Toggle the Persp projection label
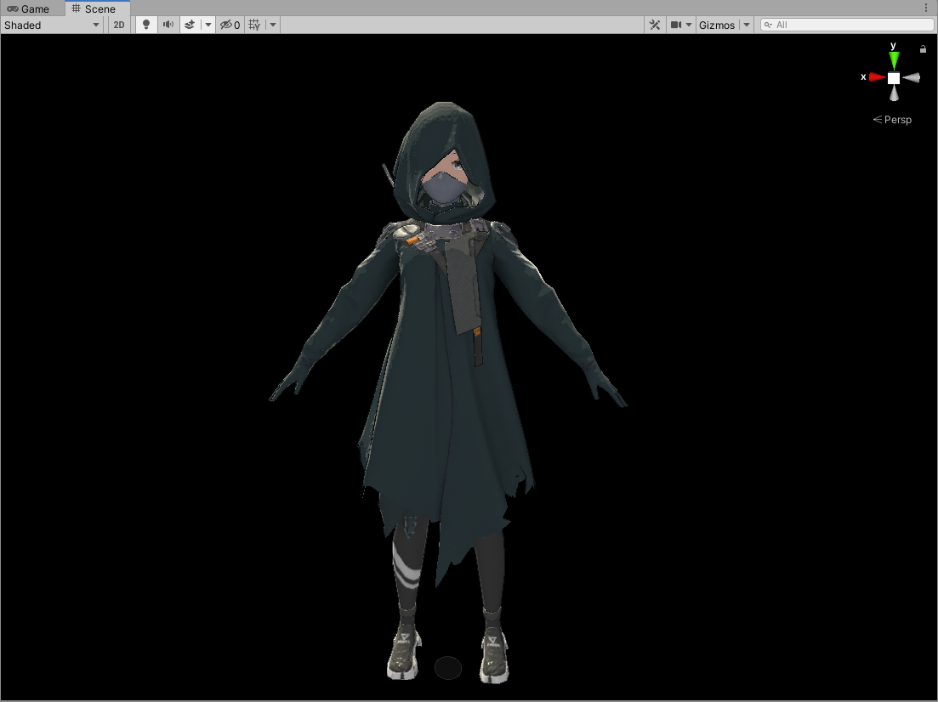This screenshot has height=702, width=938. [893, 120]
